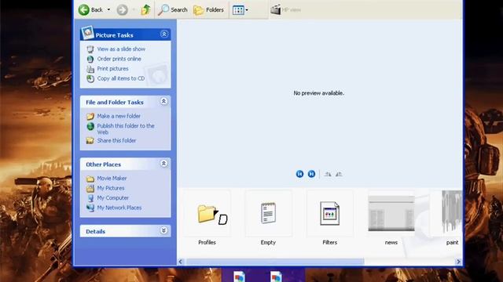
Task: Open the Movie Maker folder link
Action: [x=112, y=178]
